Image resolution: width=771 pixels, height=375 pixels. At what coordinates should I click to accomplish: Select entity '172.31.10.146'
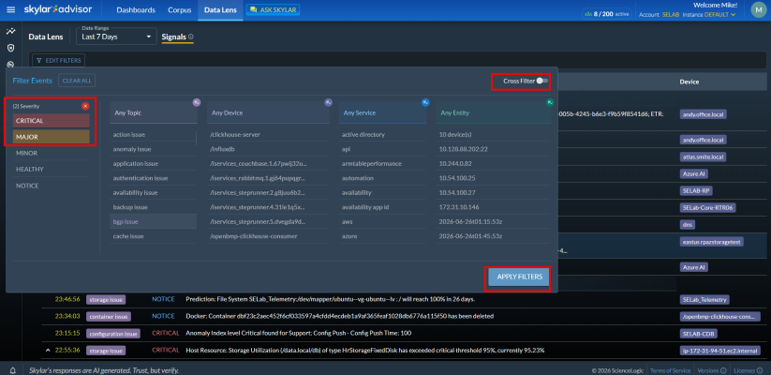point(493,207)
